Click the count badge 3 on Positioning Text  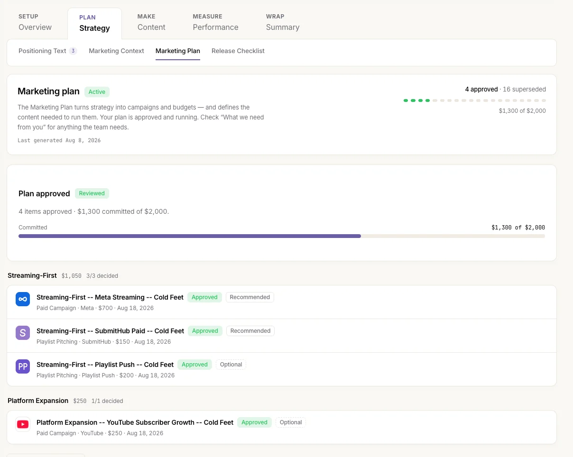click(73, 51)
